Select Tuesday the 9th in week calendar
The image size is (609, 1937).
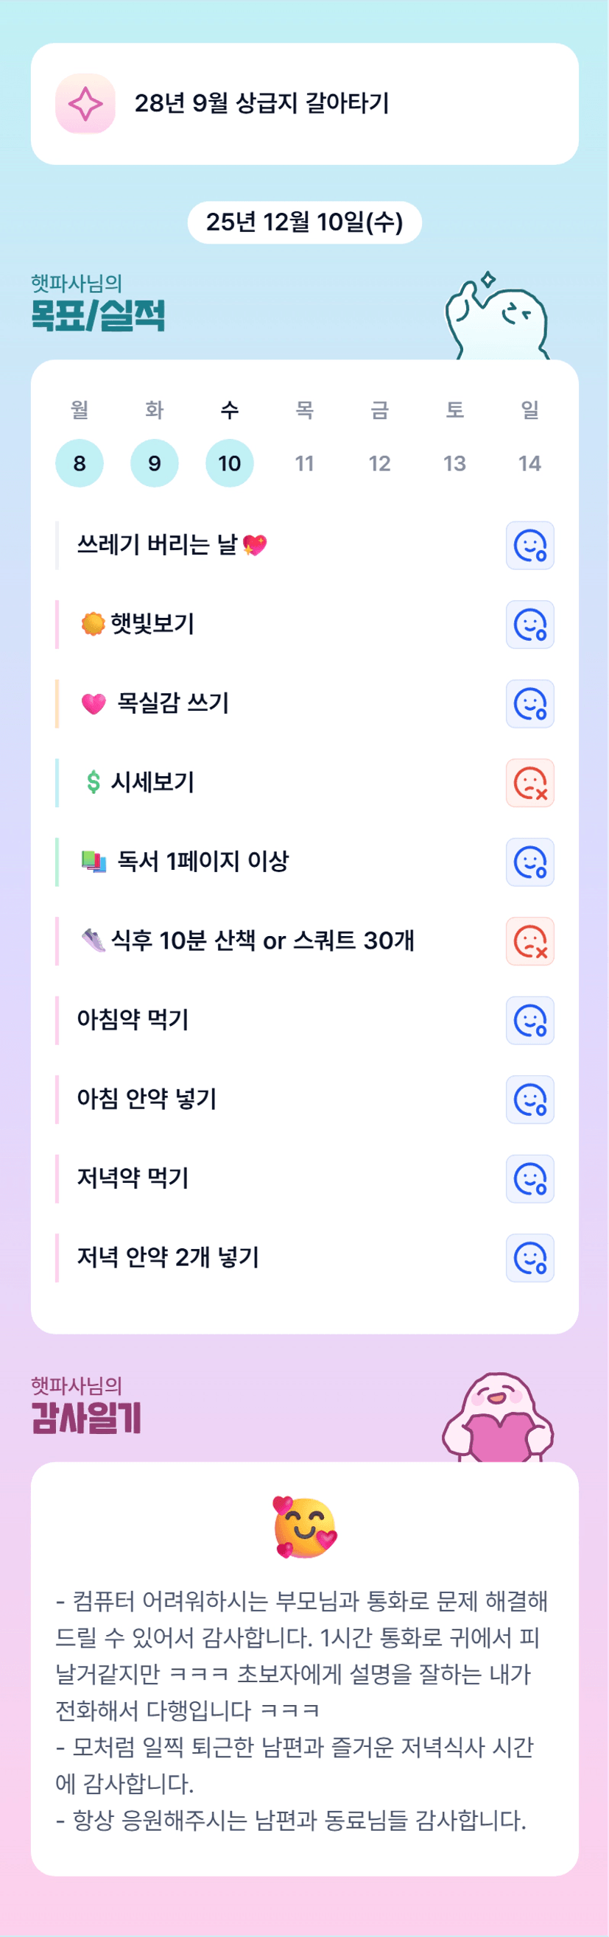154,463
